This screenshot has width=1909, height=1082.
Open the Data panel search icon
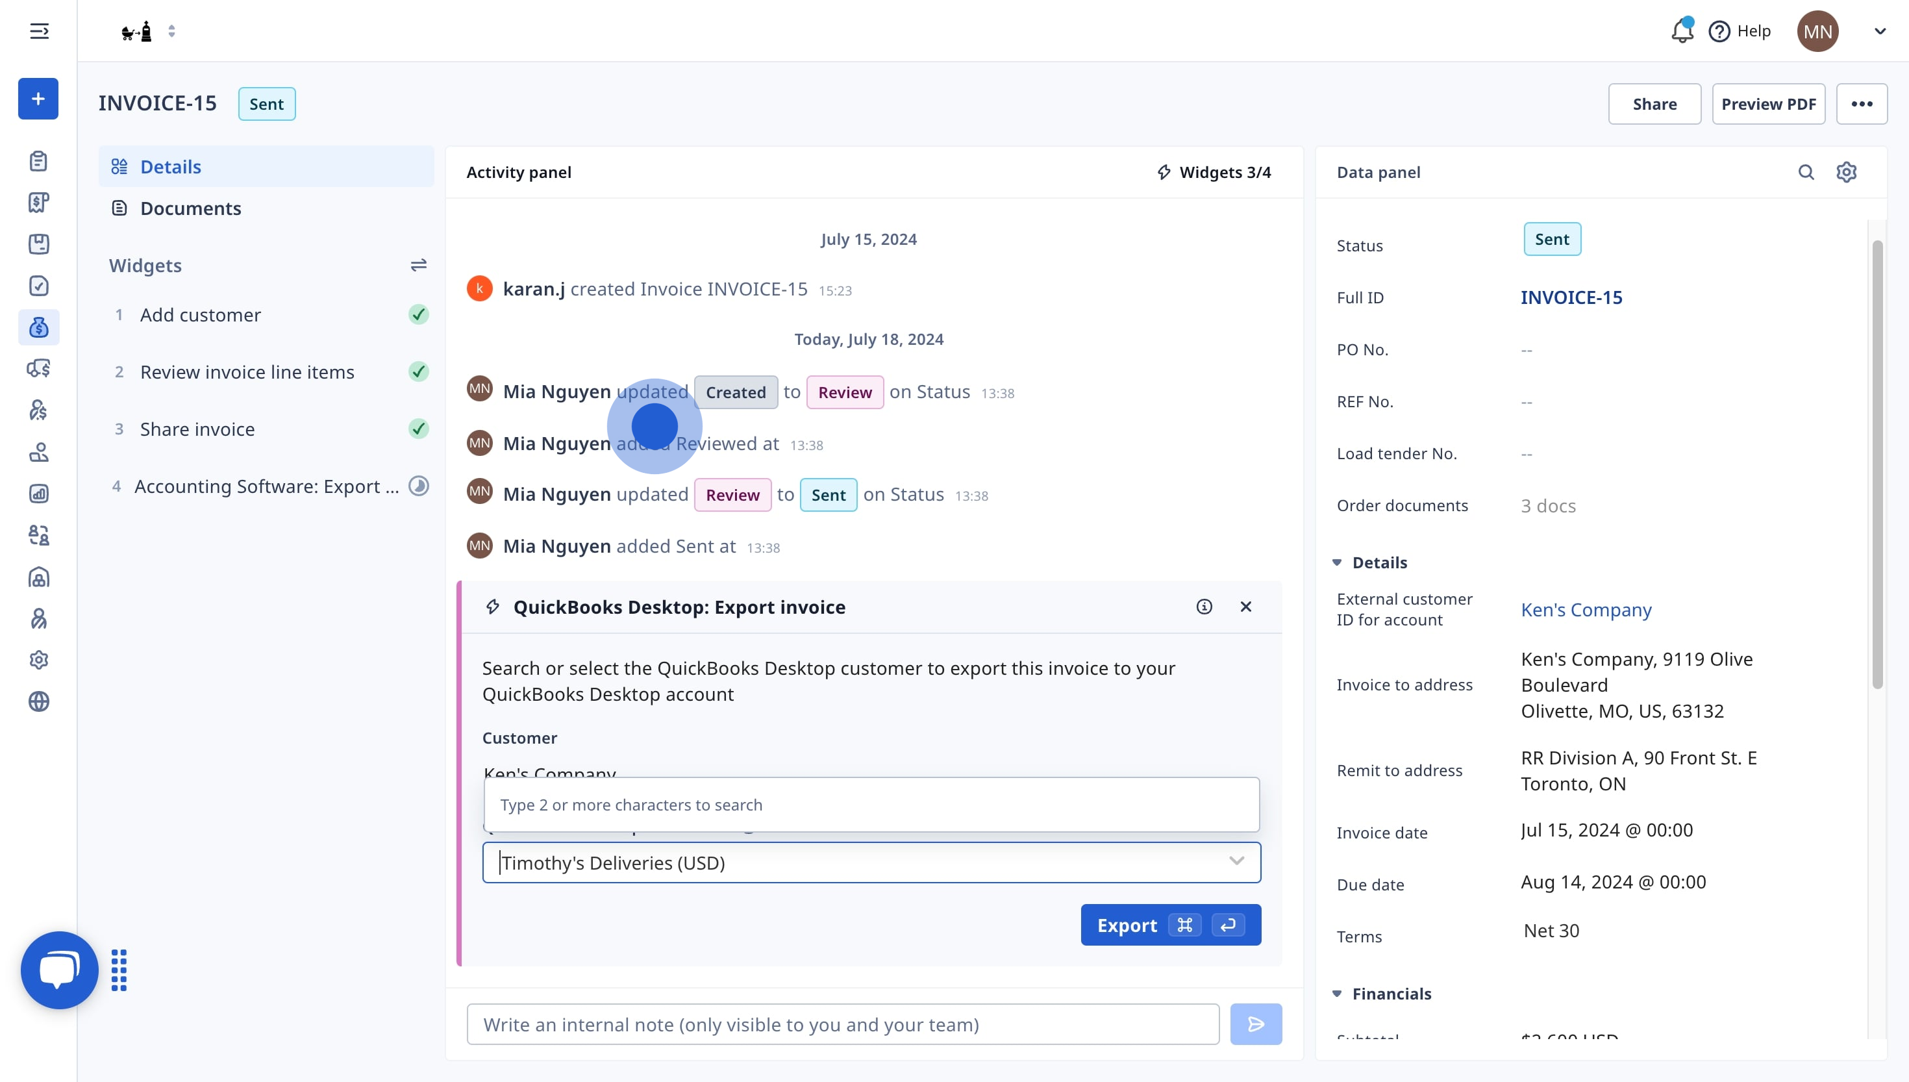(x=1806, y=172)
